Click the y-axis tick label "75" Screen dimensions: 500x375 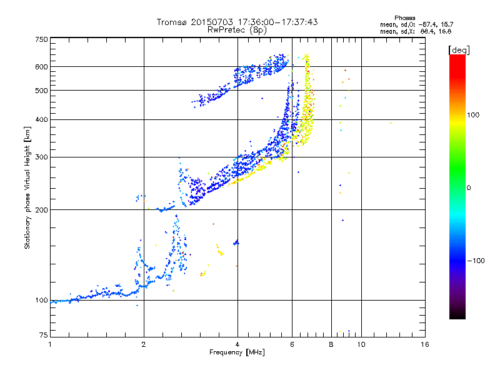(x=44, y=335)
